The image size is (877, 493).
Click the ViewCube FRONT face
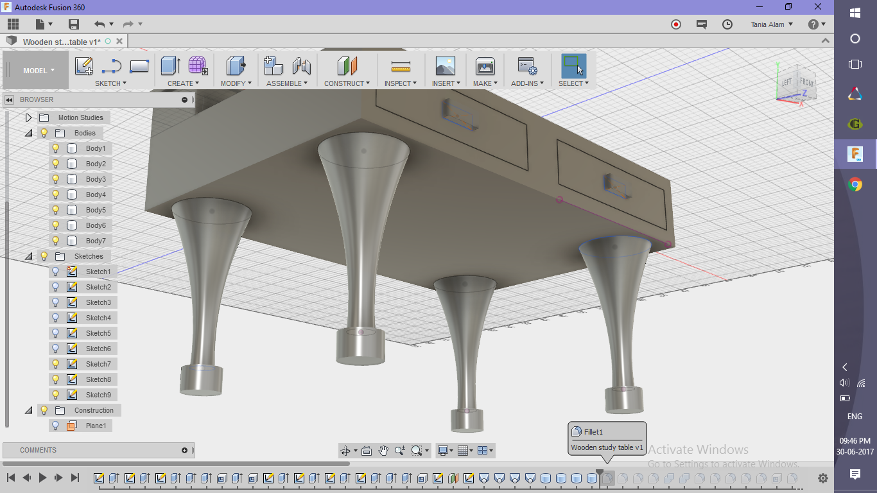point(807,83)
